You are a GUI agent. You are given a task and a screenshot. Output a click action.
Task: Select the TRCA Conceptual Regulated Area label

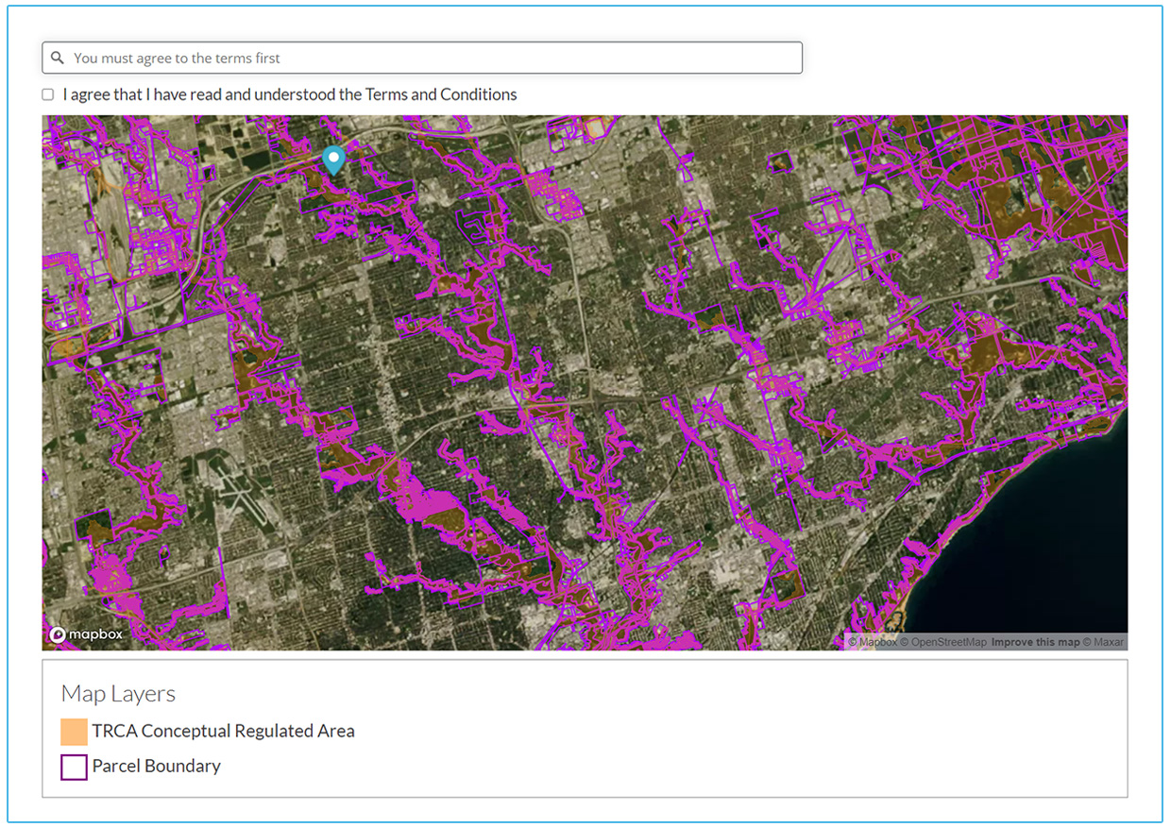tap(223, 731)
